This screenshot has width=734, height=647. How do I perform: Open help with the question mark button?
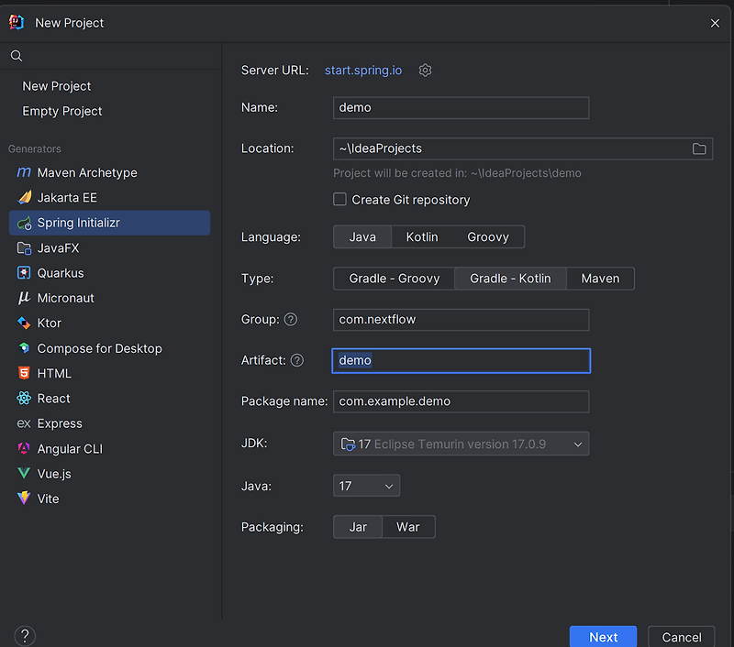[x=25, y=636]
